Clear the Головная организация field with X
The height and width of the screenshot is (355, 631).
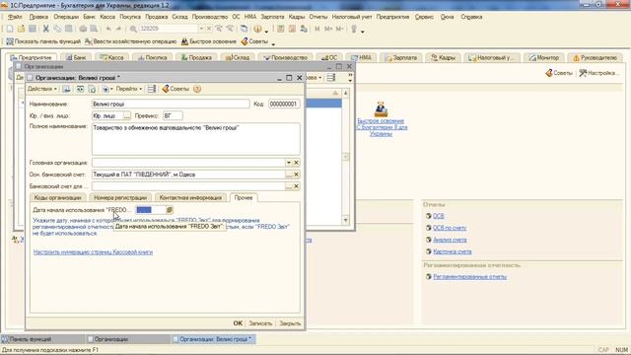[296, 163]
